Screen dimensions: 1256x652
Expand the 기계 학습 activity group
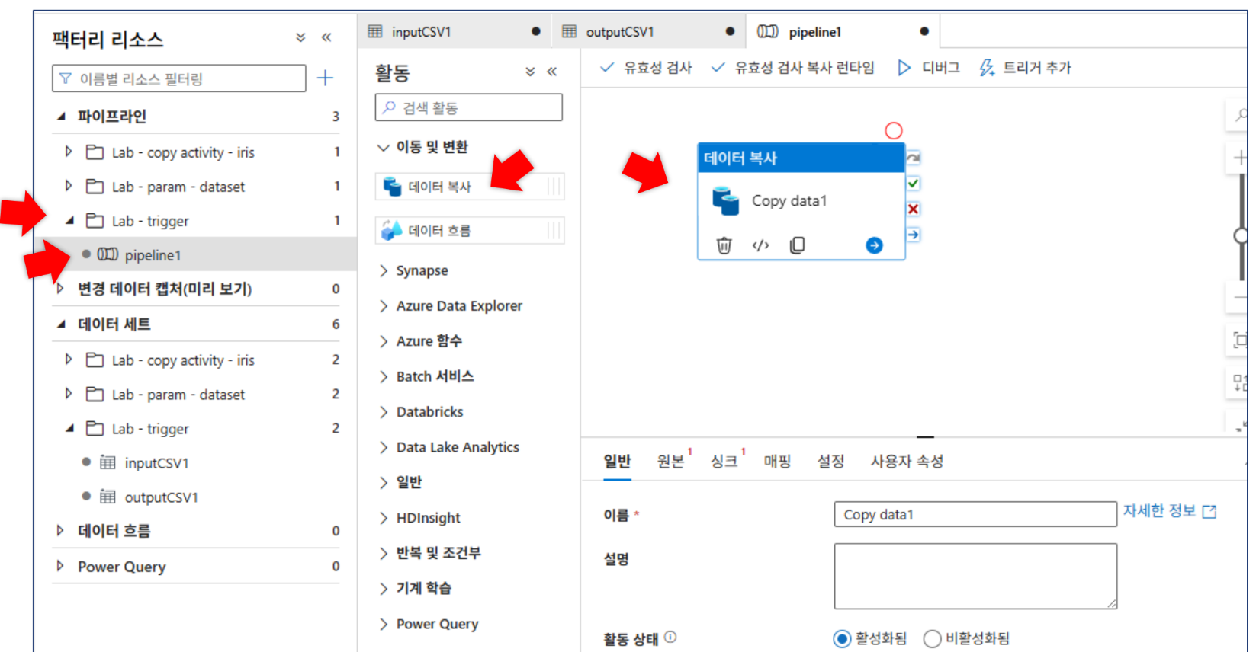coord(384,588)
